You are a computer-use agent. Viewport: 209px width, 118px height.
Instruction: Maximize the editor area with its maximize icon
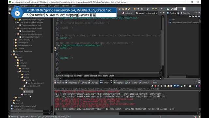[164, 13]
